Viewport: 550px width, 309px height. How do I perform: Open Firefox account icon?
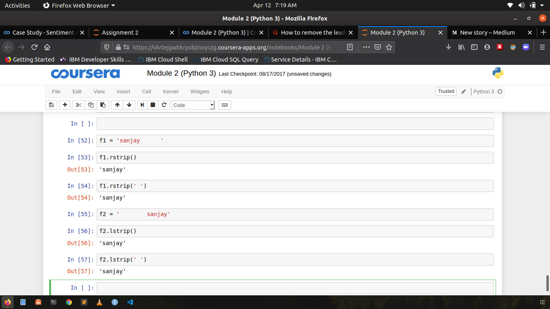487,47
